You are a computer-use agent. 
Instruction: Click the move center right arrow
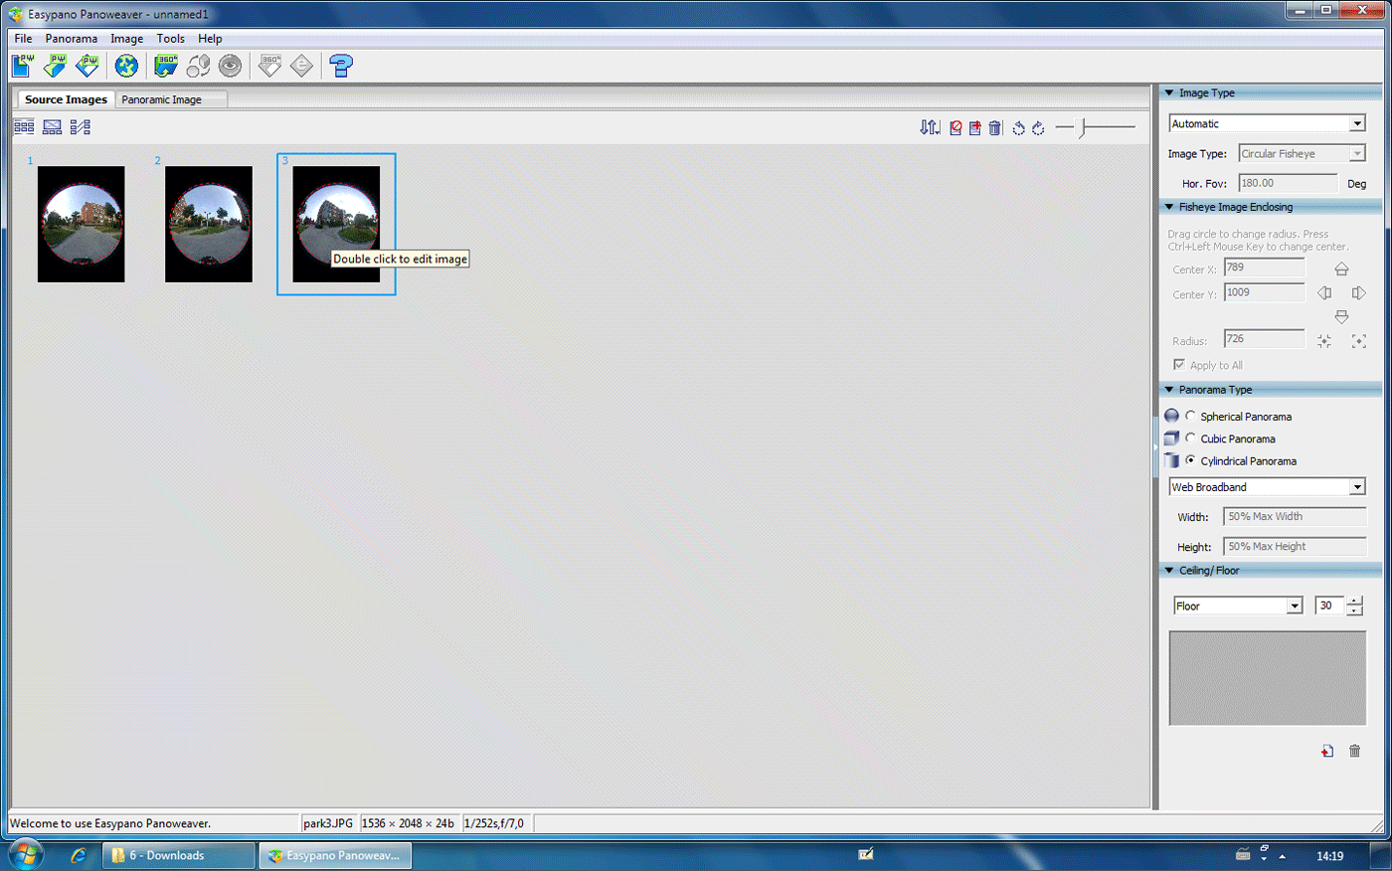pos(1358,292)
